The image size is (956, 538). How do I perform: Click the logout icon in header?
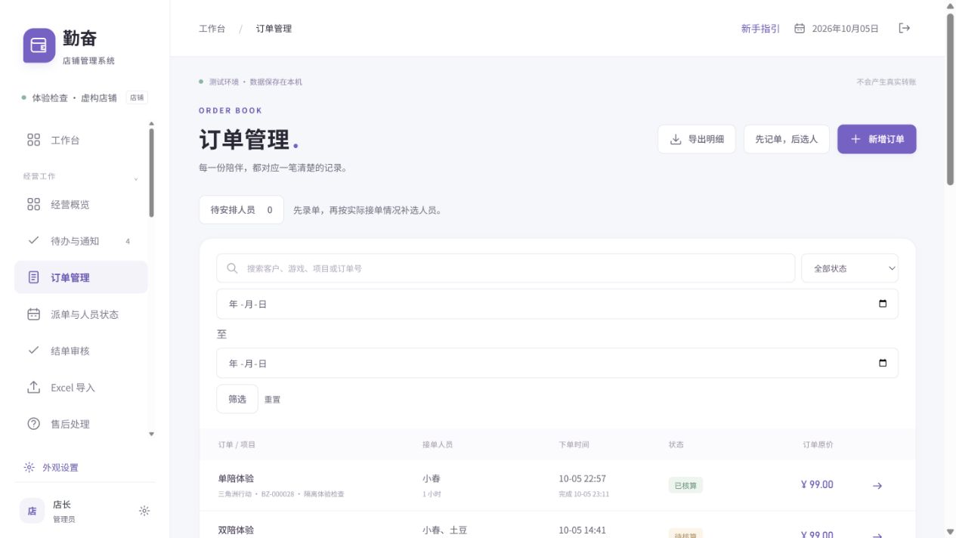point(904,28)
